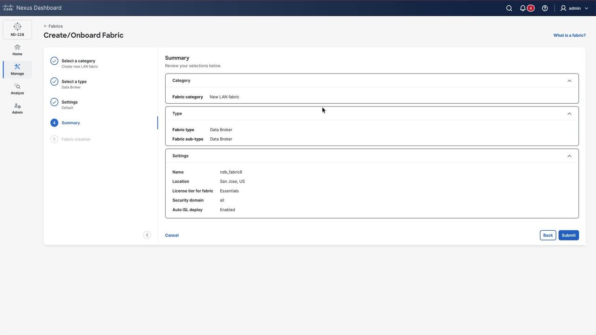
Task: Collapse the wizard steps panel
Action: (147, 235)
